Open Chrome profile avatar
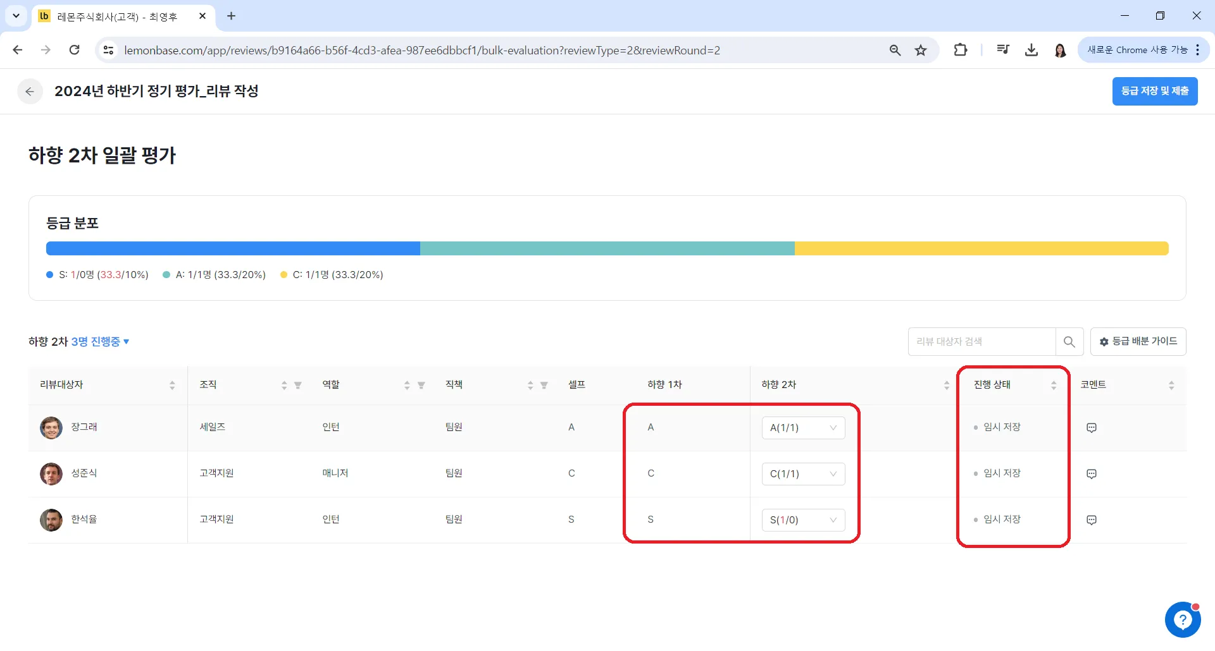 1061,50
